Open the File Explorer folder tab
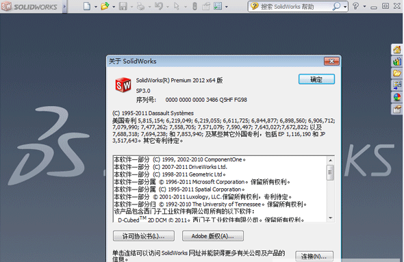The image size is (404, 262). tap(396, 73)
